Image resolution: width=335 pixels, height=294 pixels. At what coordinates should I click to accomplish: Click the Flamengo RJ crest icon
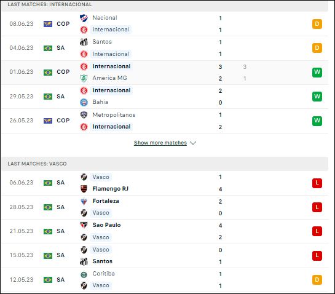84,189
